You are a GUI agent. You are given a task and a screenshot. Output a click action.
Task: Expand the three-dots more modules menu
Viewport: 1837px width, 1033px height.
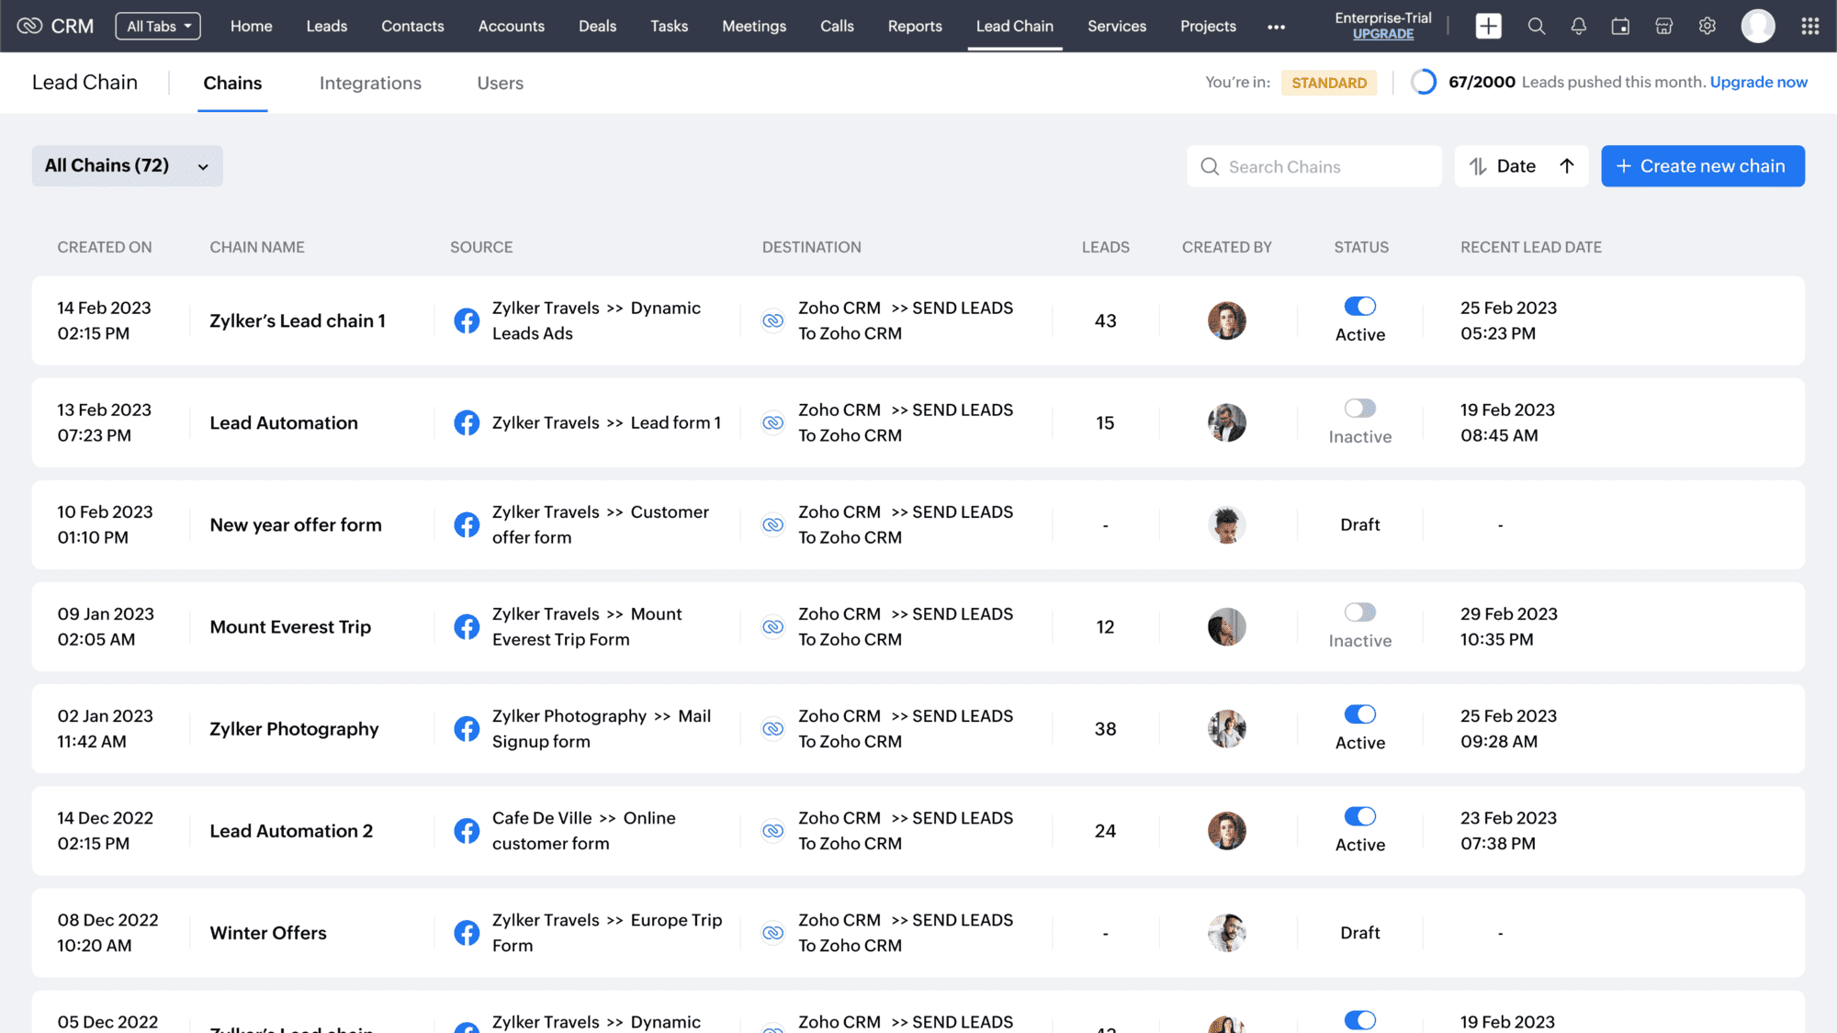tap(1276, 27)
